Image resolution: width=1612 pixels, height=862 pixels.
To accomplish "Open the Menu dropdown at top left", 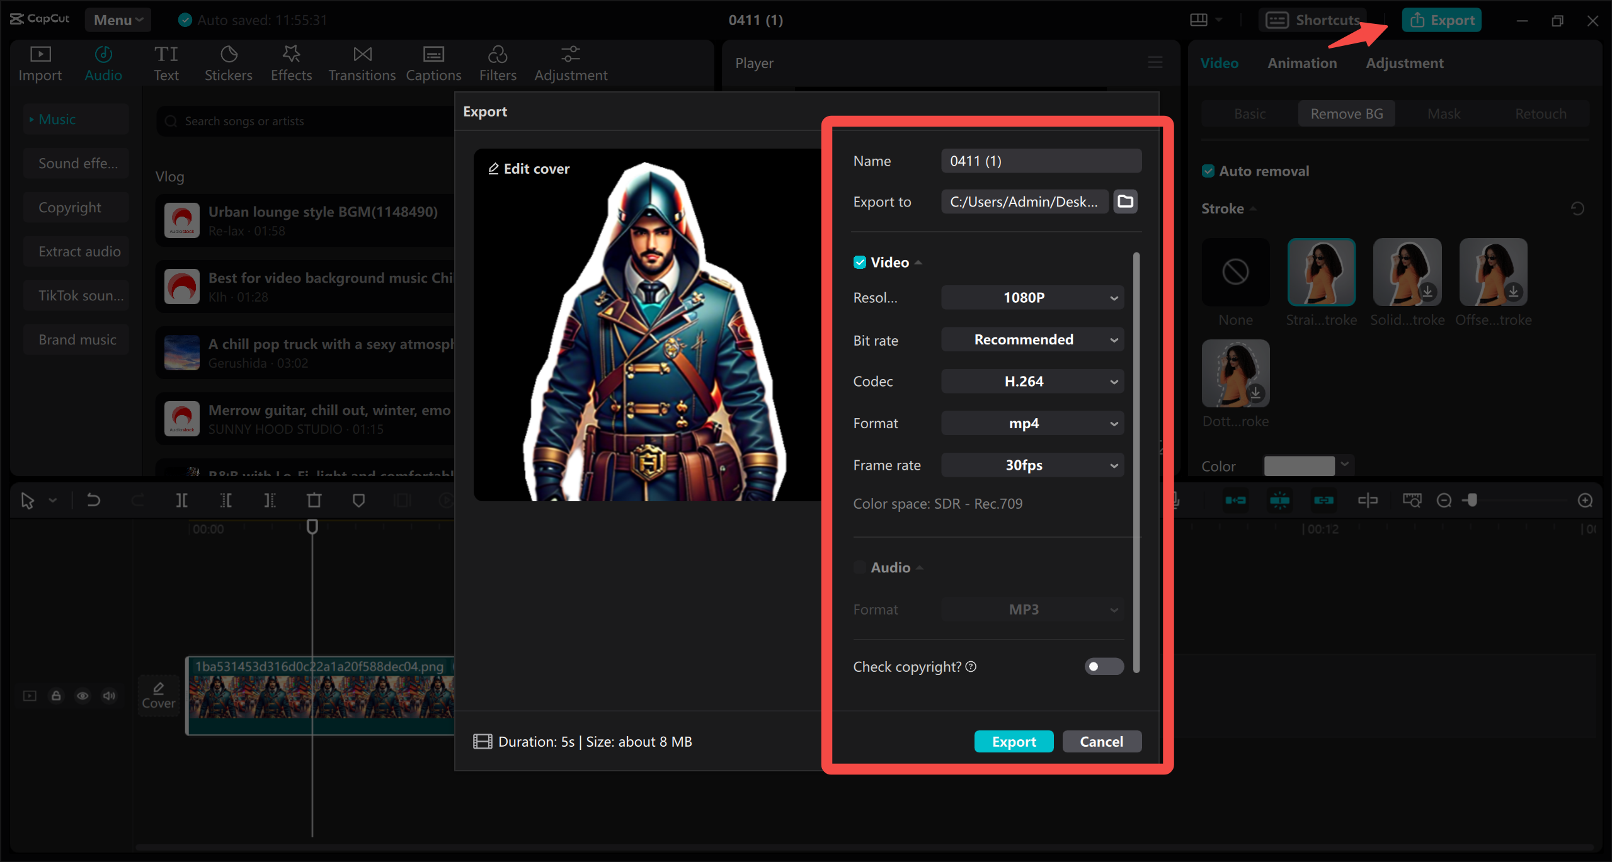I will click(118, 20).
